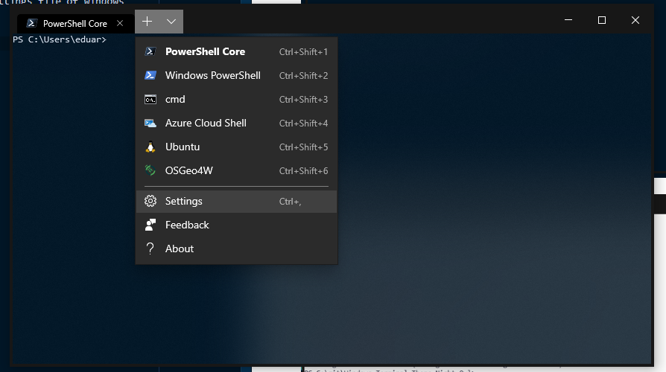This screenshot has width=666, height=372.
Task: Show the About dialog
Action: tap(236, 248)
